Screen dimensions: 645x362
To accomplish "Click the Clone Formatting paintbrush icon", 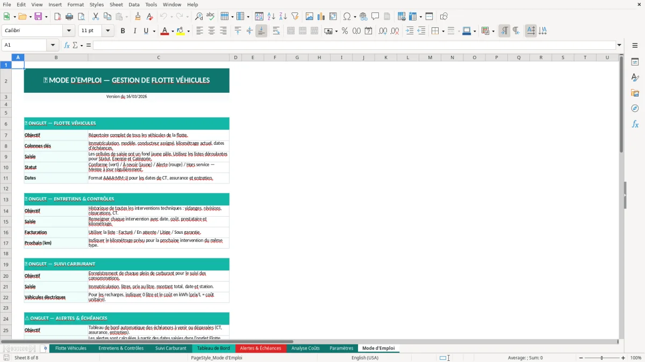I will point(138,17).
